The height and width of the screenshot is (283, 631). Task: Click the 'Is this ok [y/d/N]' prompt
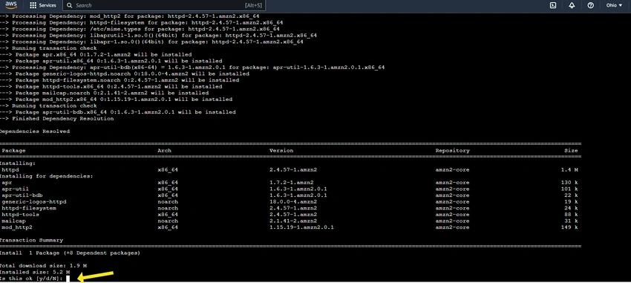(x=31, y=279)
